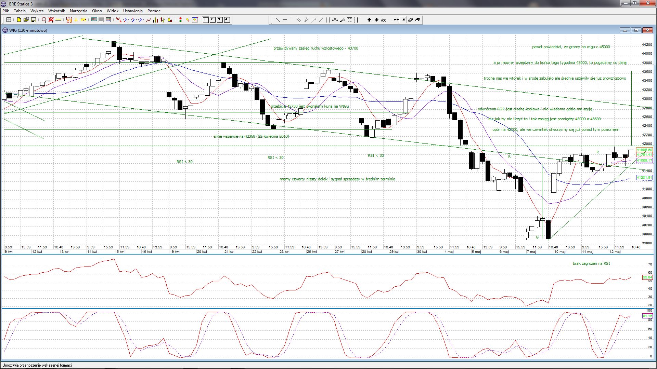This screenshot has width=657, height=369.
Task: Click the save floppy disk icon
Action: coord(34,20)
